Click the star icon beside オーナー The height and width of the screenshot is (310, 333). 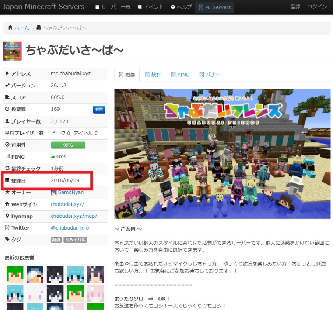coord(7,192)
